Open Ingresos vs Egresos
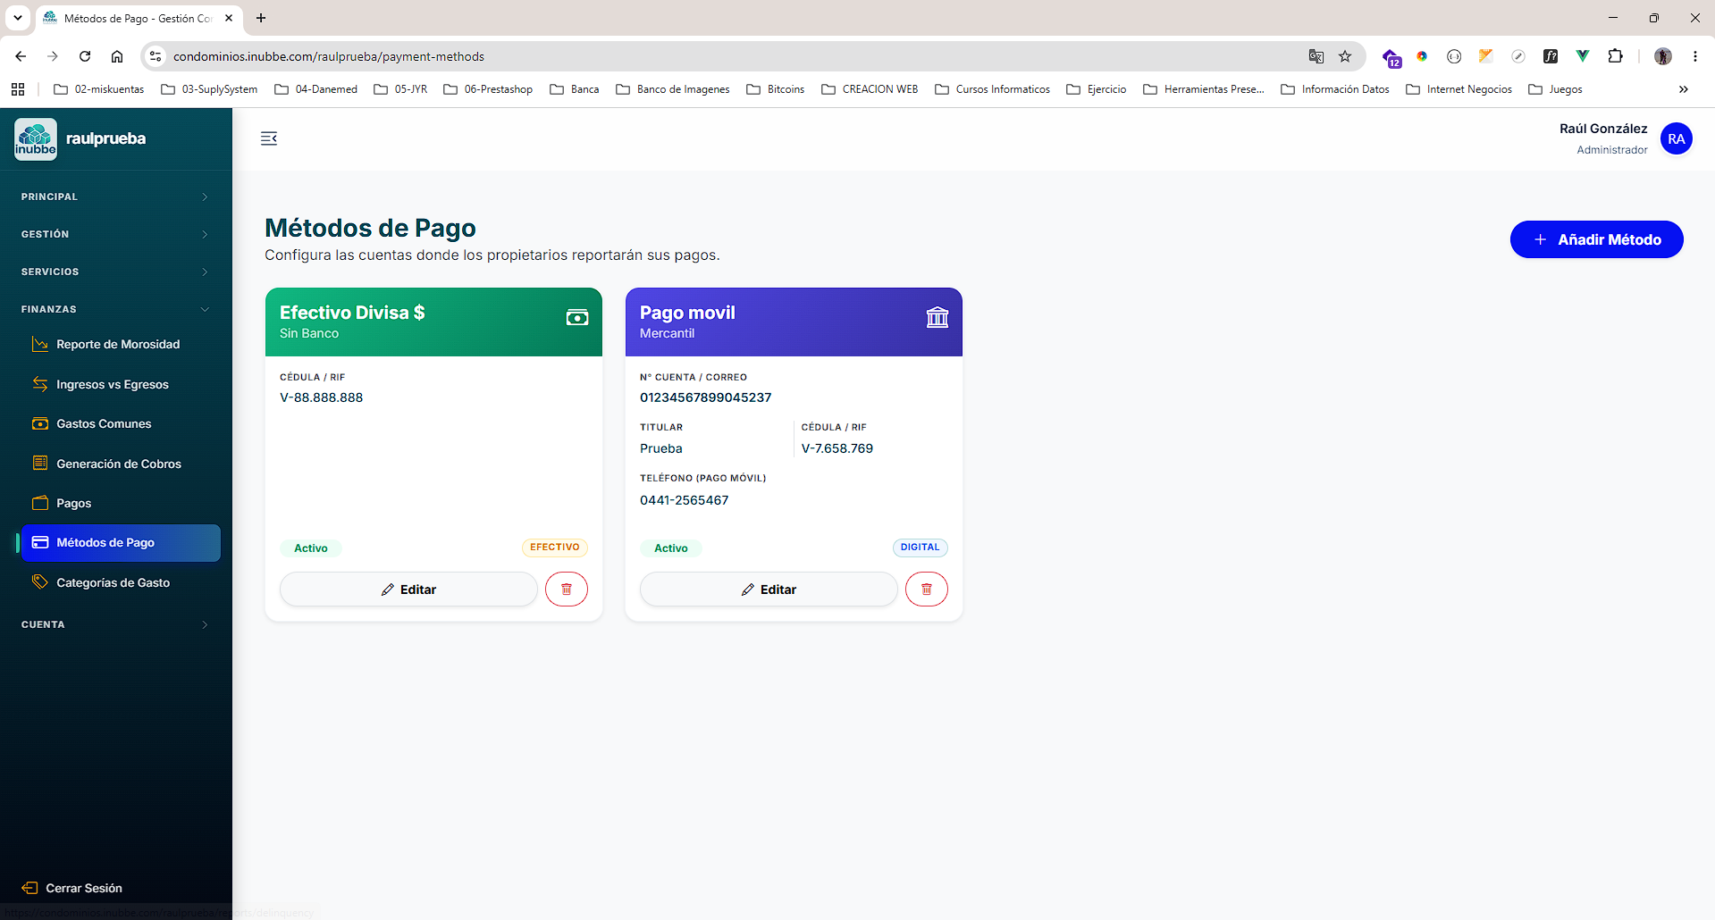Screen dimensions: 1715x920 tap(112, 384)
